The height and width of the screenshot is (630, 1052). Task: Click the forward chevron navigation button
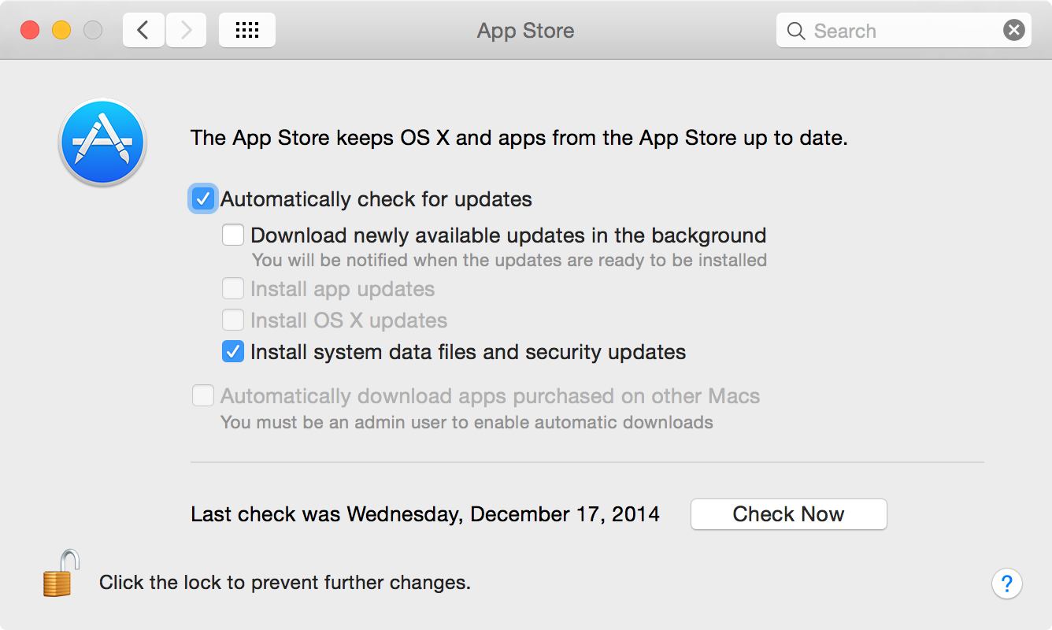(x=186, y=31)
